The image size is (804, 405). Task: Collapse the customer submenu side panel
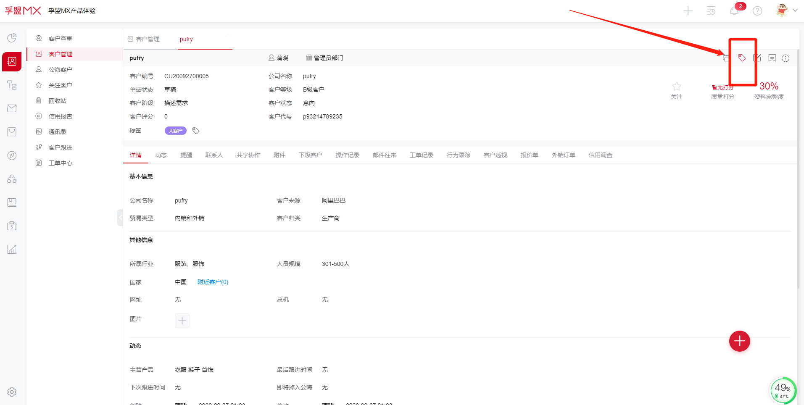coord(120,217)
